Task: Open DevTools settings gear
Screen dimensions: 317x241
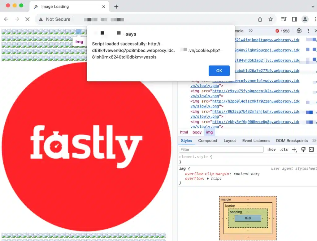Action: click(299, 31)
